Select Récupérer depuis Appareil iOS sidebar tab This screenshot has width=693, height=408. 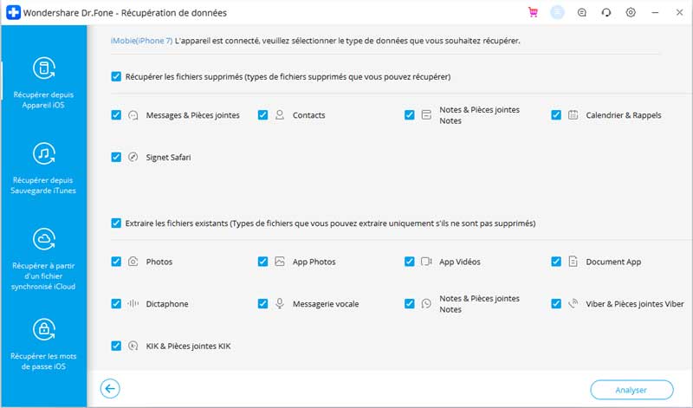[x=43, y=82]
